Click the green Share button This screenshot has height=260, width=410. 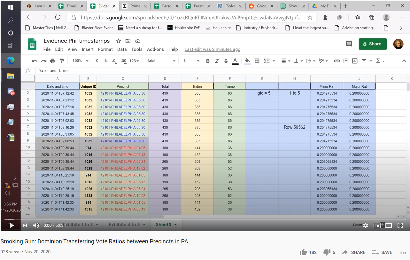click(373, 44)
